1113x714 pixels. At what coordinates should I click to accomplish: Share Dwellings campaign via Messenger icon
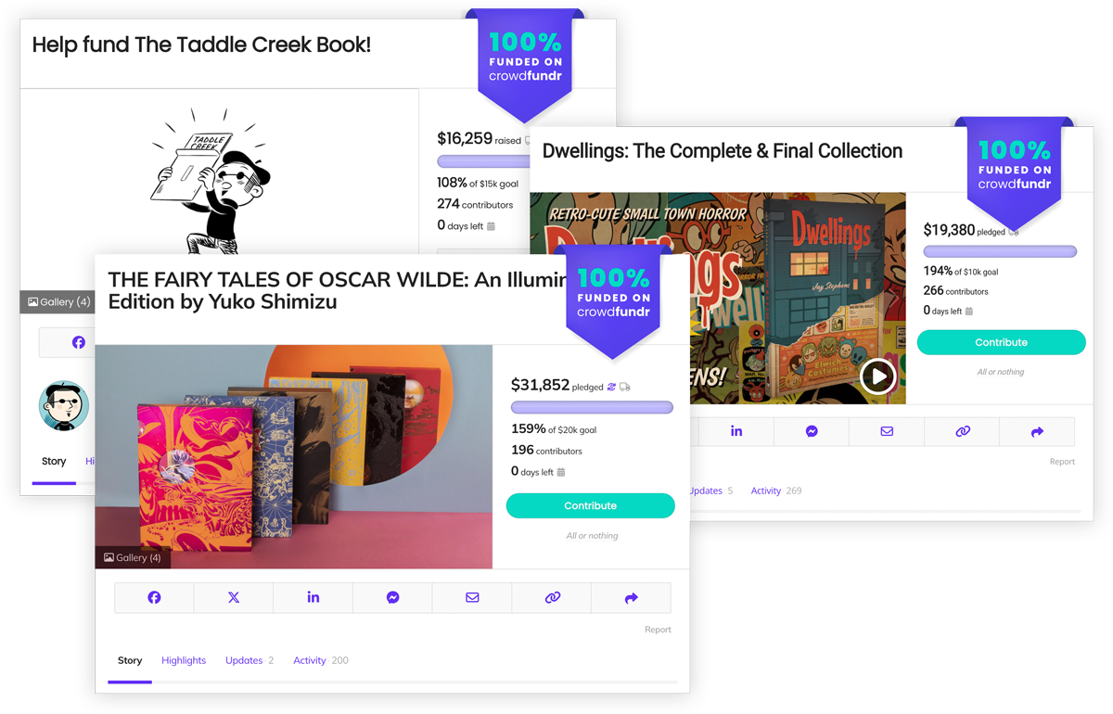pos(812,431)
